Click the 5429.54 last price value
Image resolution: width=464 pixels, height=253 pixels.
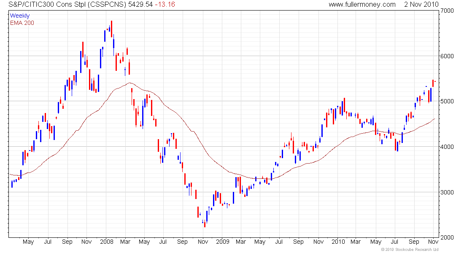click(140, 5)
